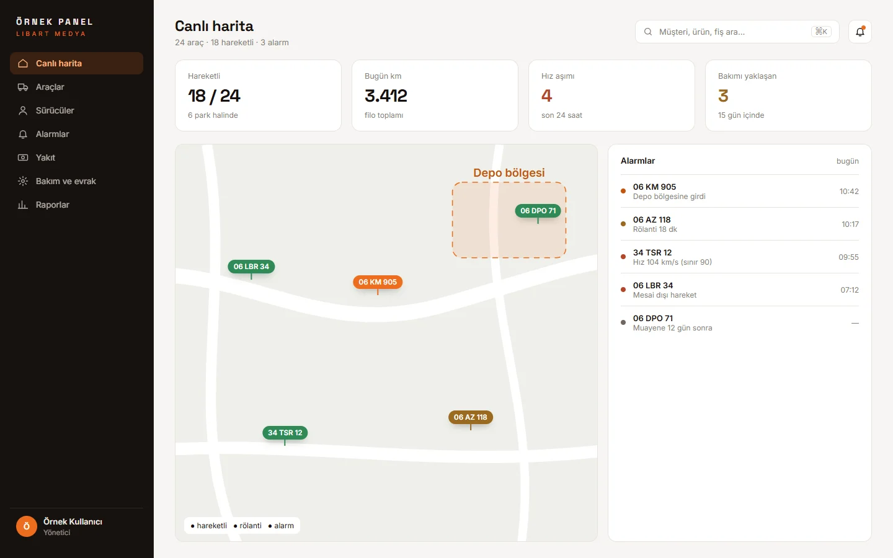The image size is (893, 558).
Task: Open the 06 DPO 71 muayene alarm row
Action: [740, 322]
